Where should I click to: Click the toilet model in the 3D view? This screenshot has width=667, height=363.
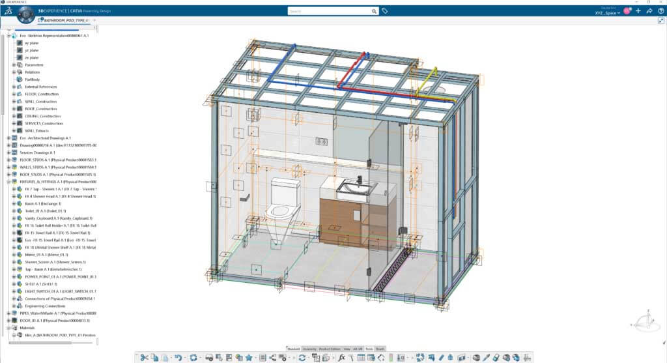283,211
